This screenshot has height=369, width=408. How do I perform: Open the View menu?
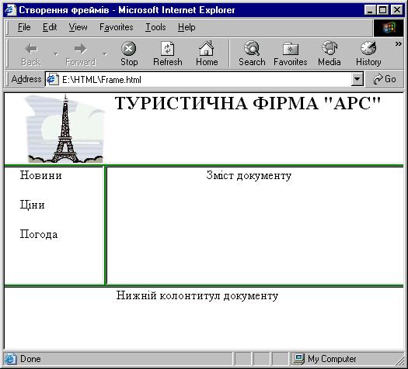pos(78,27)
